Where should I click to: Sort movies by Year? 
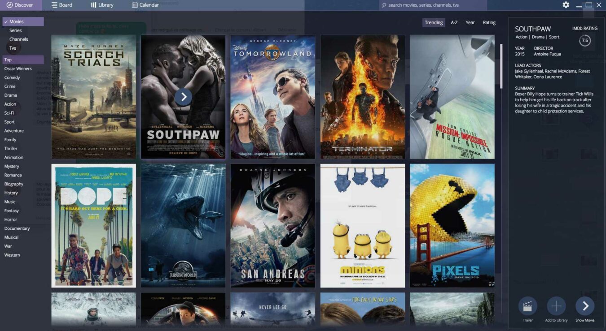[x=470, y=22]
